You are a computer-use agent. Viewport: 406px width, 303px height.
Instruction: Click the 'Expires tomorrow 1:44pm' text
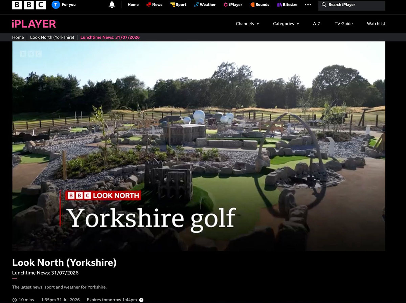pos(112,300)
